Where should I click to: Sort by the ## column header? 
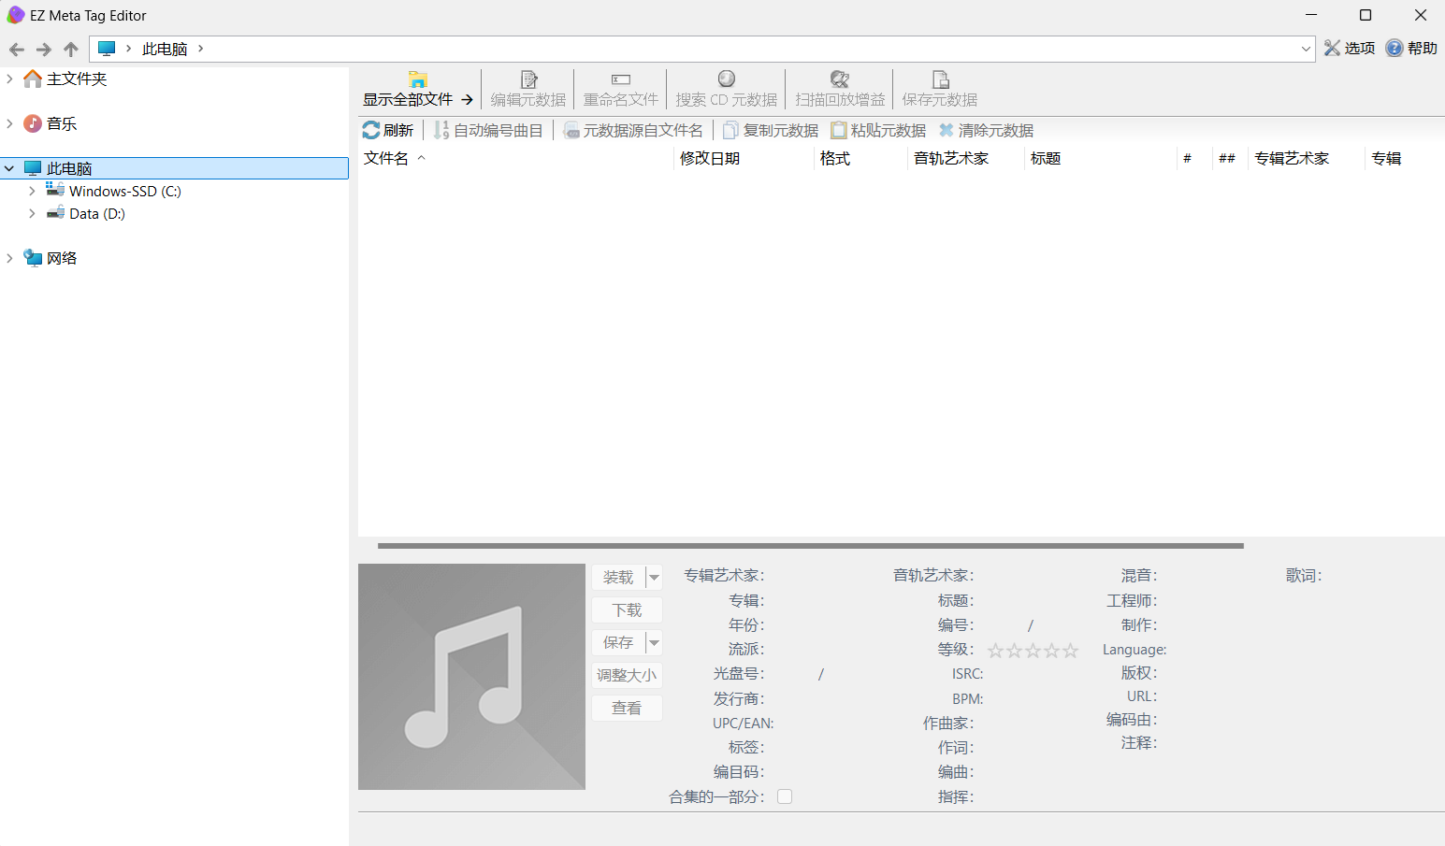pyautogui.click(x=1230, y=159)
